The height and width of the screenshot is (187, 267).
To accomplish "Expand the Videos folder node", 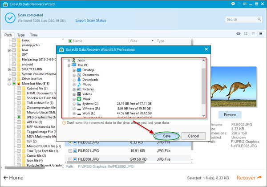I will point(74,94).
